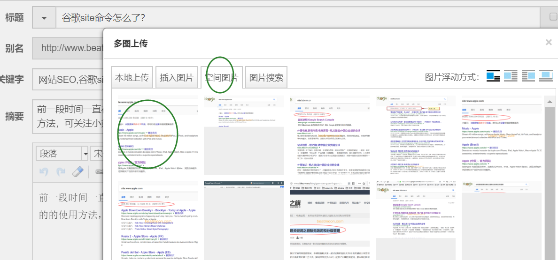Click inside the article body editor text
Screen dimensions: 558x260
coord(71,206)
